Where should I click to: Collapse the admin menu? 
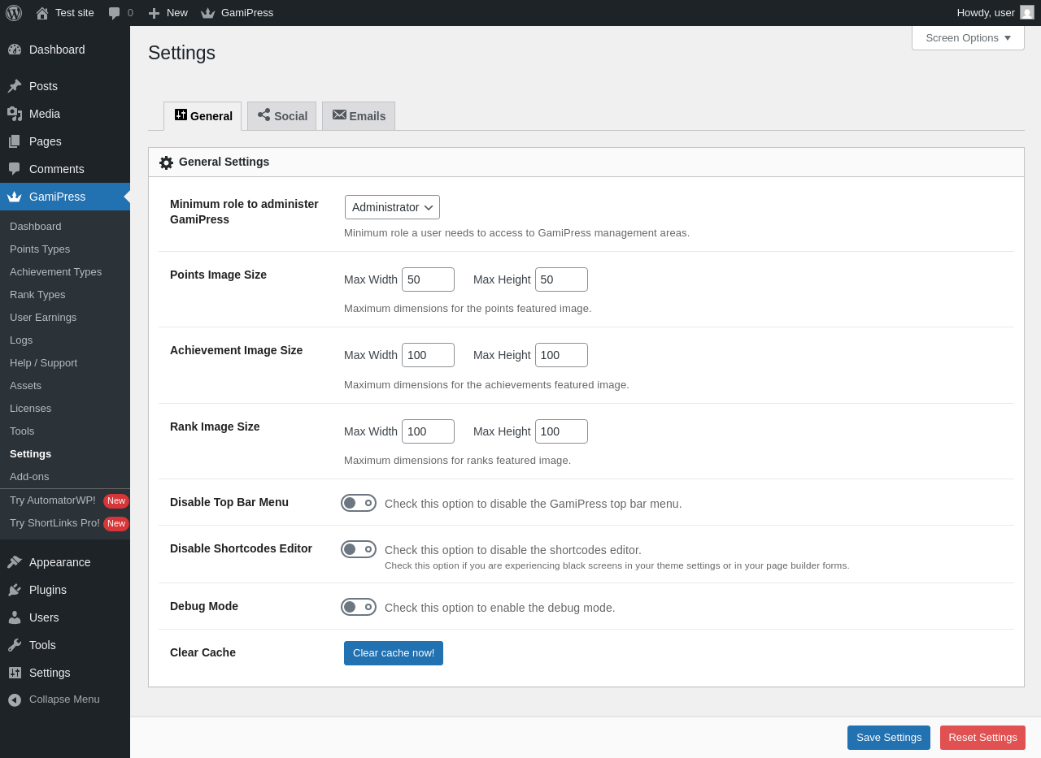tap(54, 700)
